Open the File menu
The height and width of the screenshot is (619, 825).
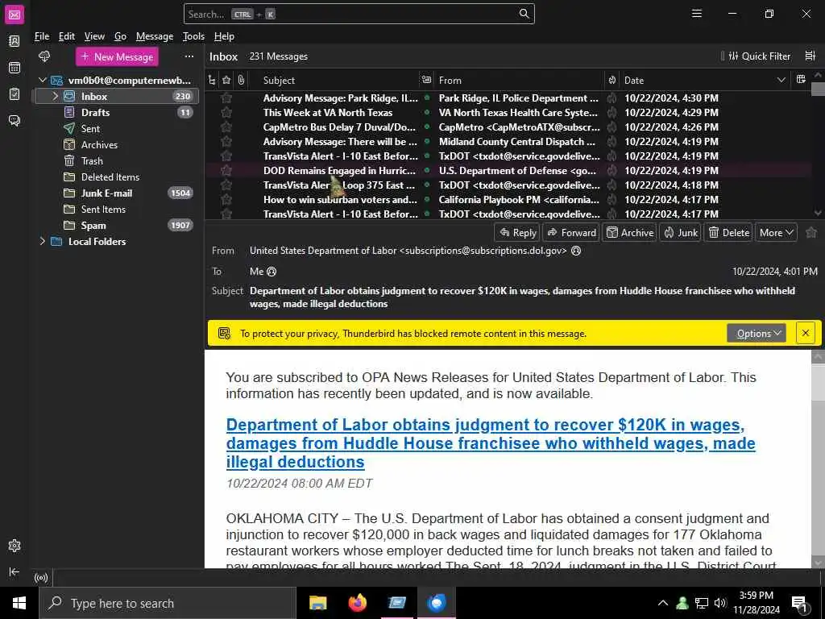[x=42, y=36]
